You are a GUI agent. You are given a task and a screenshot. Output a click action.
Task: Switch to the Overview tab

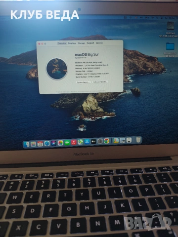click(62, 43)
